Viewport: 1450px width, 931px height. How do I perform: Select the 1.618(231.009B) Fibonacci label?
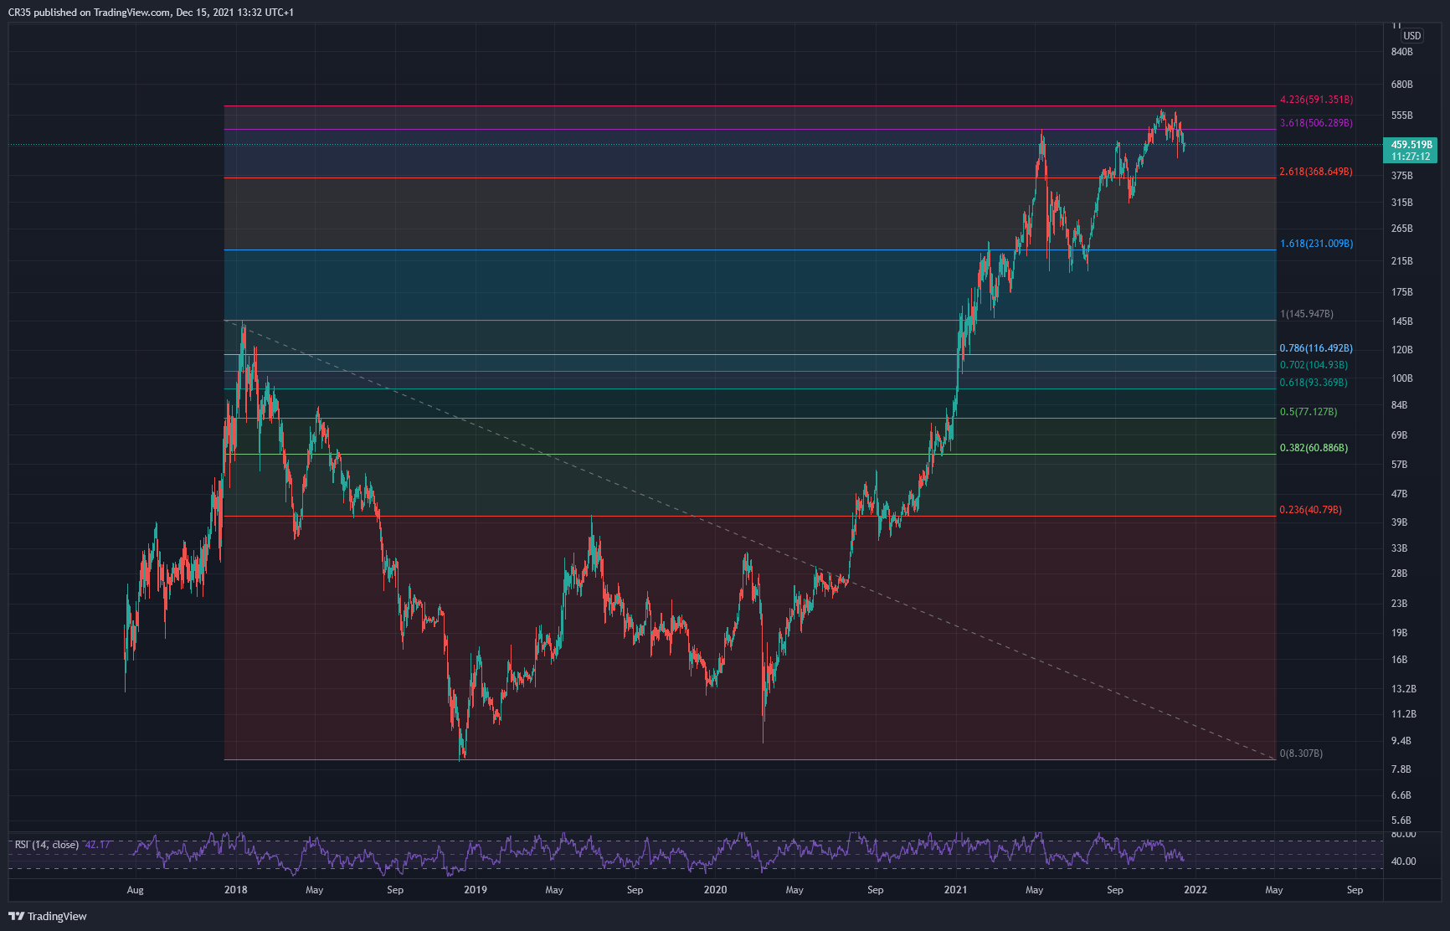pos(1316,244)
